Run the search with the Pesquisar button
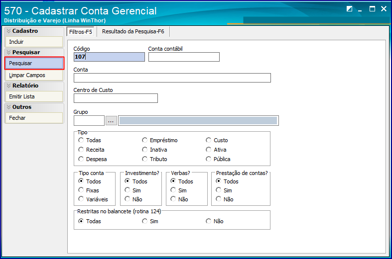This screenshot has height=259, width=392. click(x=34, y=63)
